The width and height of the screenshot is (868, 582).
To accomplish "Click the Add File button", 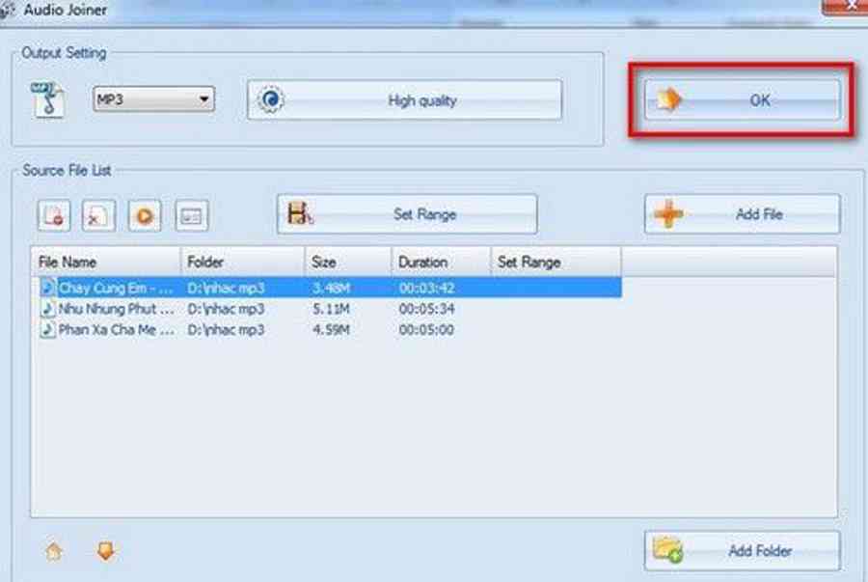I will pyautogui.click(x=742, y=214).
